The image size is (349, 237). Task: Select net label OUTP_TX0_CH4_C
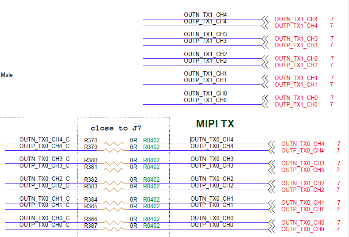[45, 146]
